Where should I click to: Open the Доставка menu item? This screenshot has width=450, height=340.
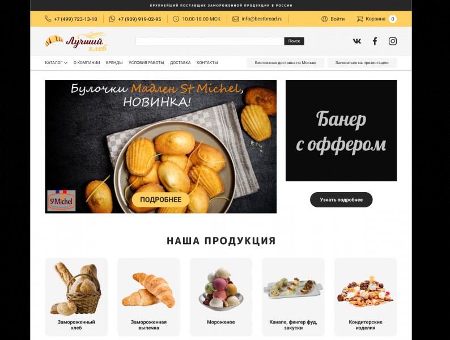pos(180,62)
